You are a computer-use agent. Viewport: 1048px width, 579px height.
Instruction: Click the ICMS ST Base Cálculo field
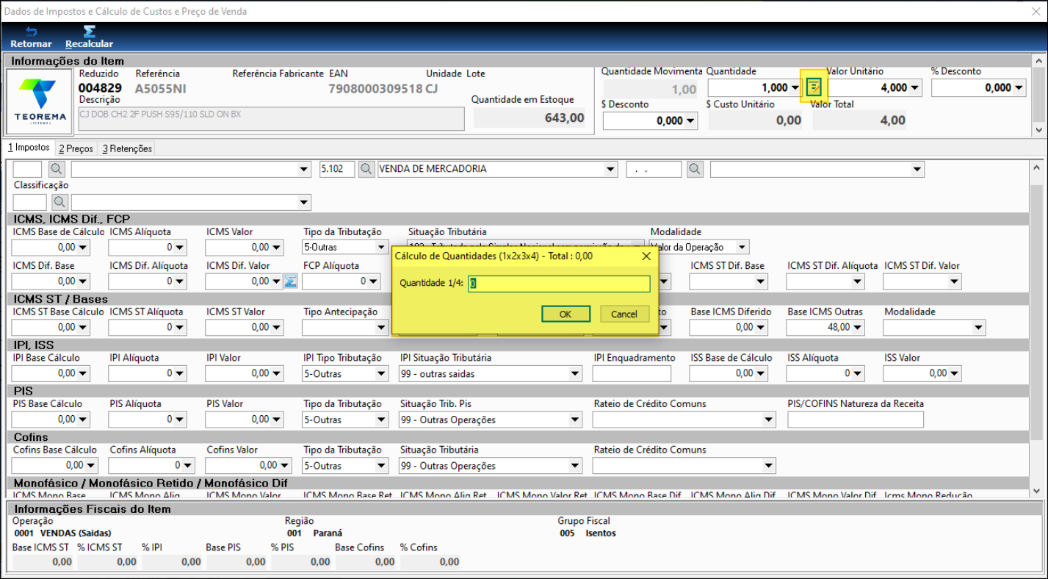click(51, 327)
